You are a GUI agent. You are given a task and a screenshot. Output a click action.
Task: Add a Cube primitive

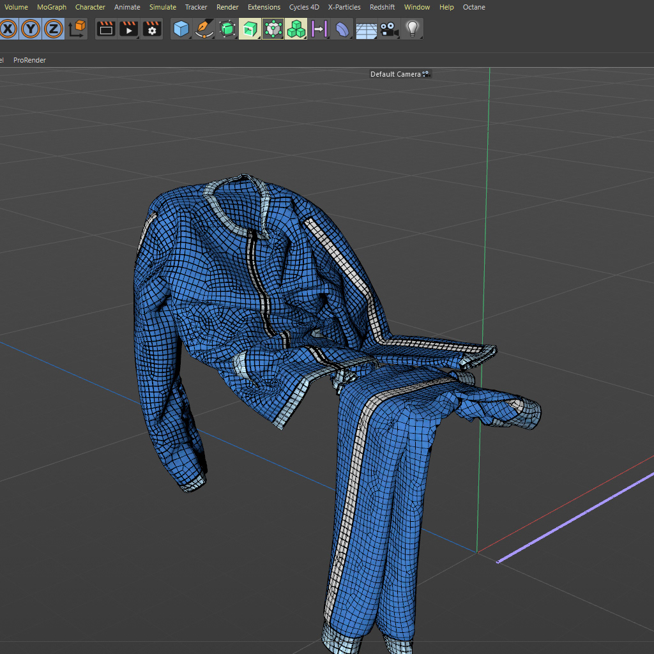pyautogui.click(x=181, y=29)
